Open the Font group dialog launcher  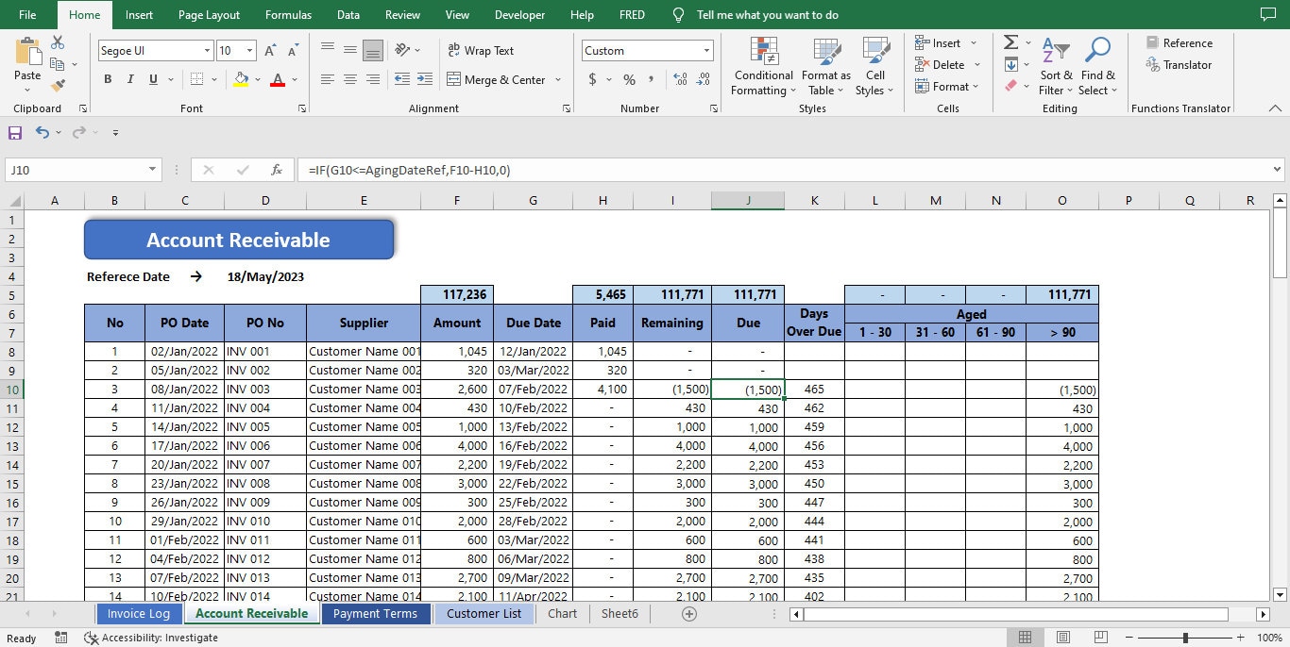click(302, 108)
